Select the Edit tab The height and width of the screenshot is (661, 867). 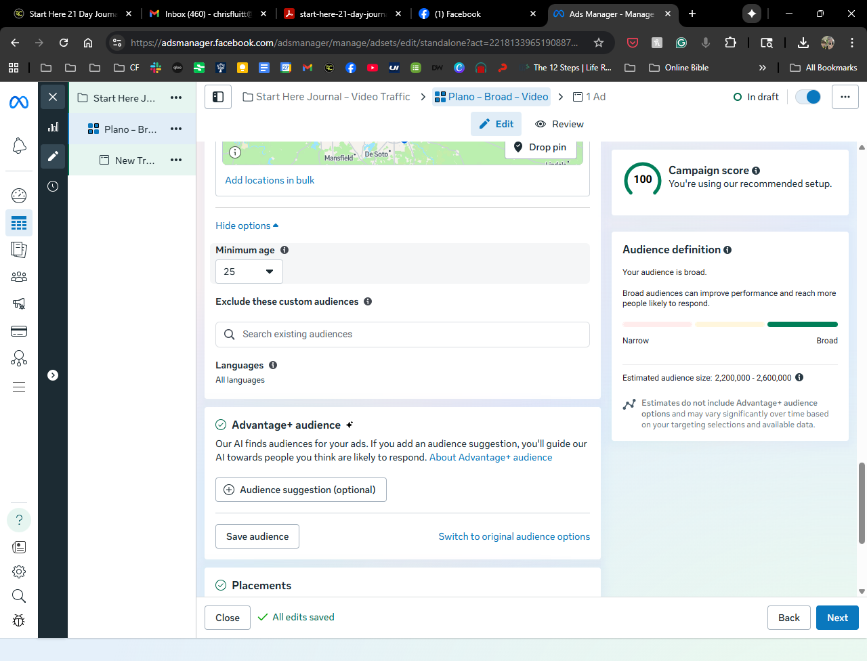496,124
